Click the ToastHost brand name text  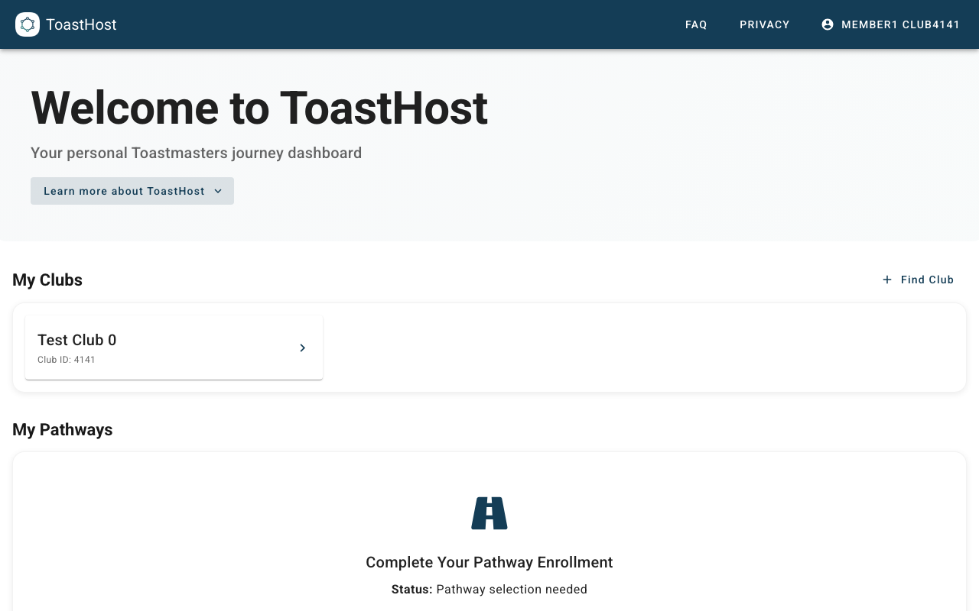click(x=80, y=24)
